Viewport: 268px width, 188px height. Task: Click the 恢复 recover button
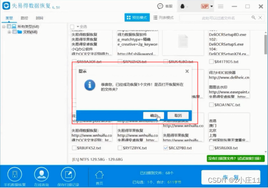tap(231, 177)
